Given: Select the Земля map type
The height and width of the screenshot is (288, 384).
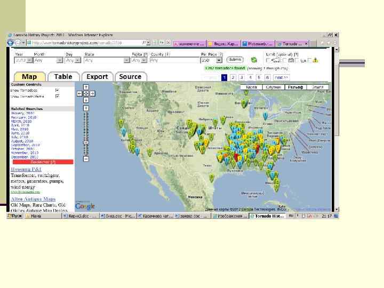Looking at the screenshot, I should coord(317,87).
